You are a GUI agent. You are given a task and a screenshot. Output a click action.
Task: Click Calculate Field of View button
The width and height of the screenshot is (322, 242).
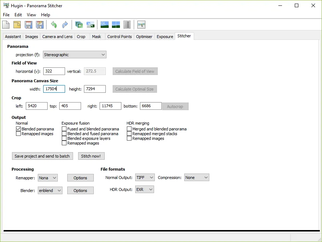[135, 71]
